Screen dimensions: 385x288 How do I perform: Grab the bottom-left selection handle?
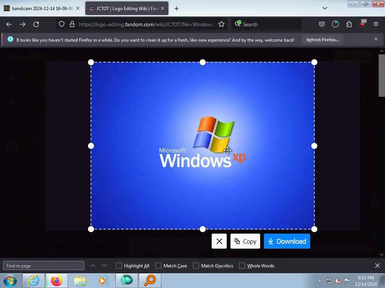point(91,229)
